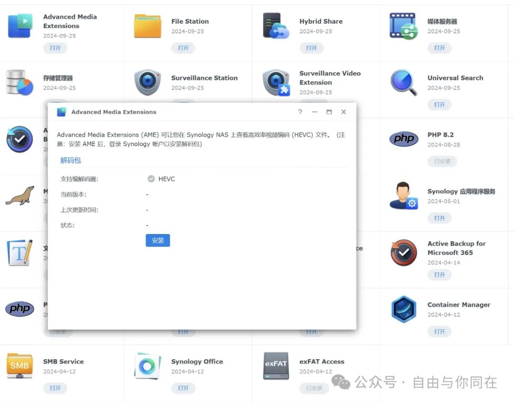Click the Universal Search magnifier icon

coord(404,83)
